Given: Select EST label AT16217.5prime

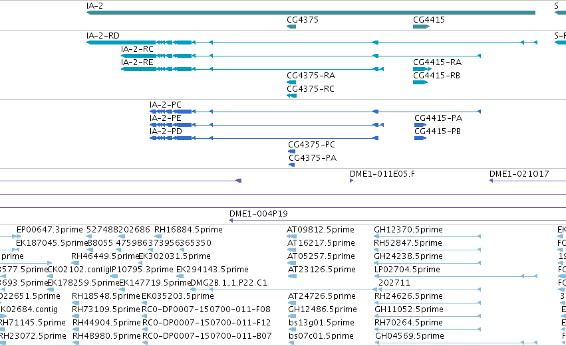Looking at the screenshot, I should 321,243.
